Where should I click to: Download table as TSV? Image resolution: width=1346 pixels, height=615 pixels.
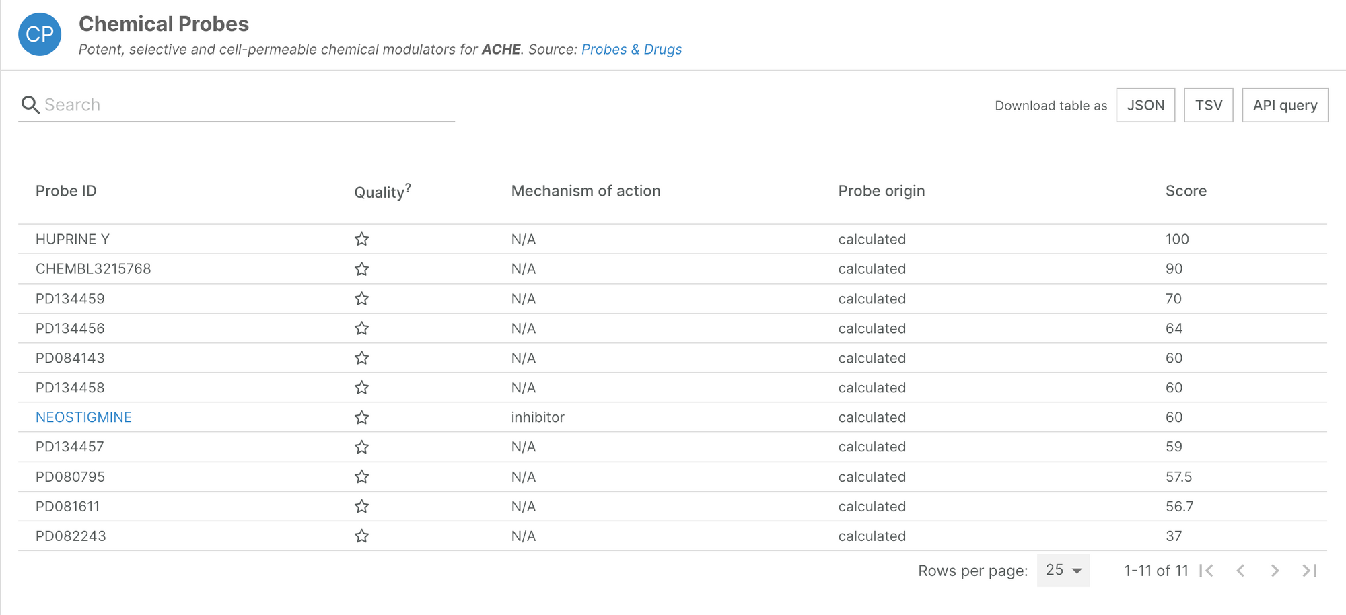point(1208,105)
